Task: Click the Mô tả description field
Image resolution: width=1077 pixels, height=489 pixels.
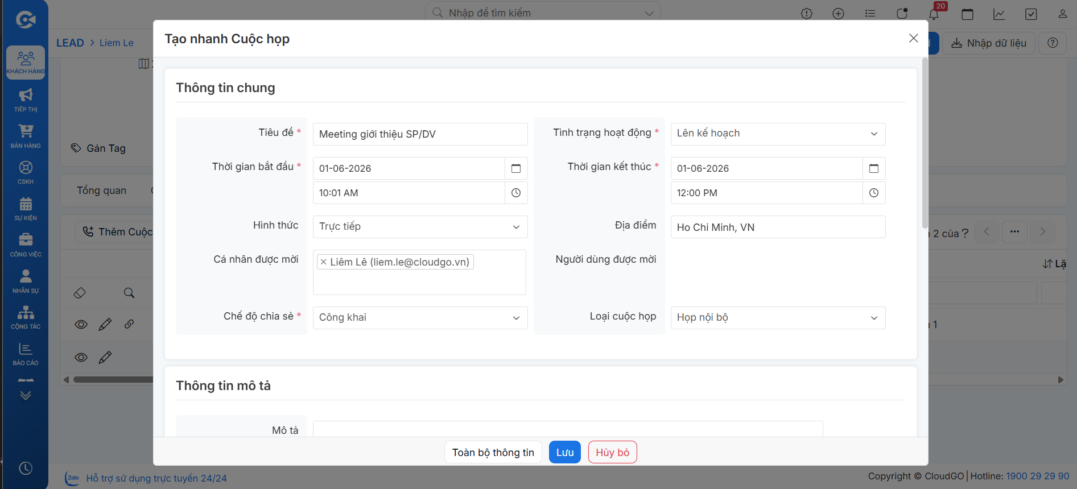Action: 568,429
